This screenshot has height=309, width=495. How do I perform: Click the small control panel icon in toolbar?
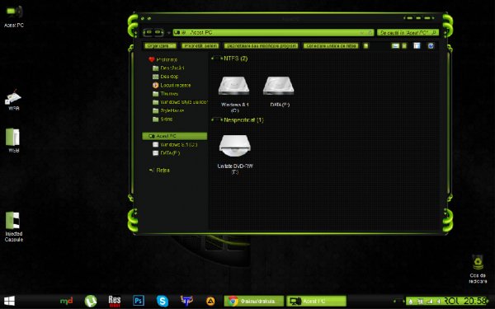(365, 46)
